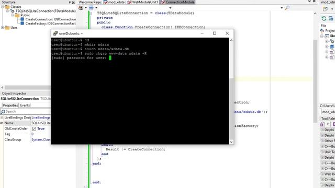This screenshot has width=335, height=188.
Task: Click the terminal scrollbar down arrow
Action: 231,142
